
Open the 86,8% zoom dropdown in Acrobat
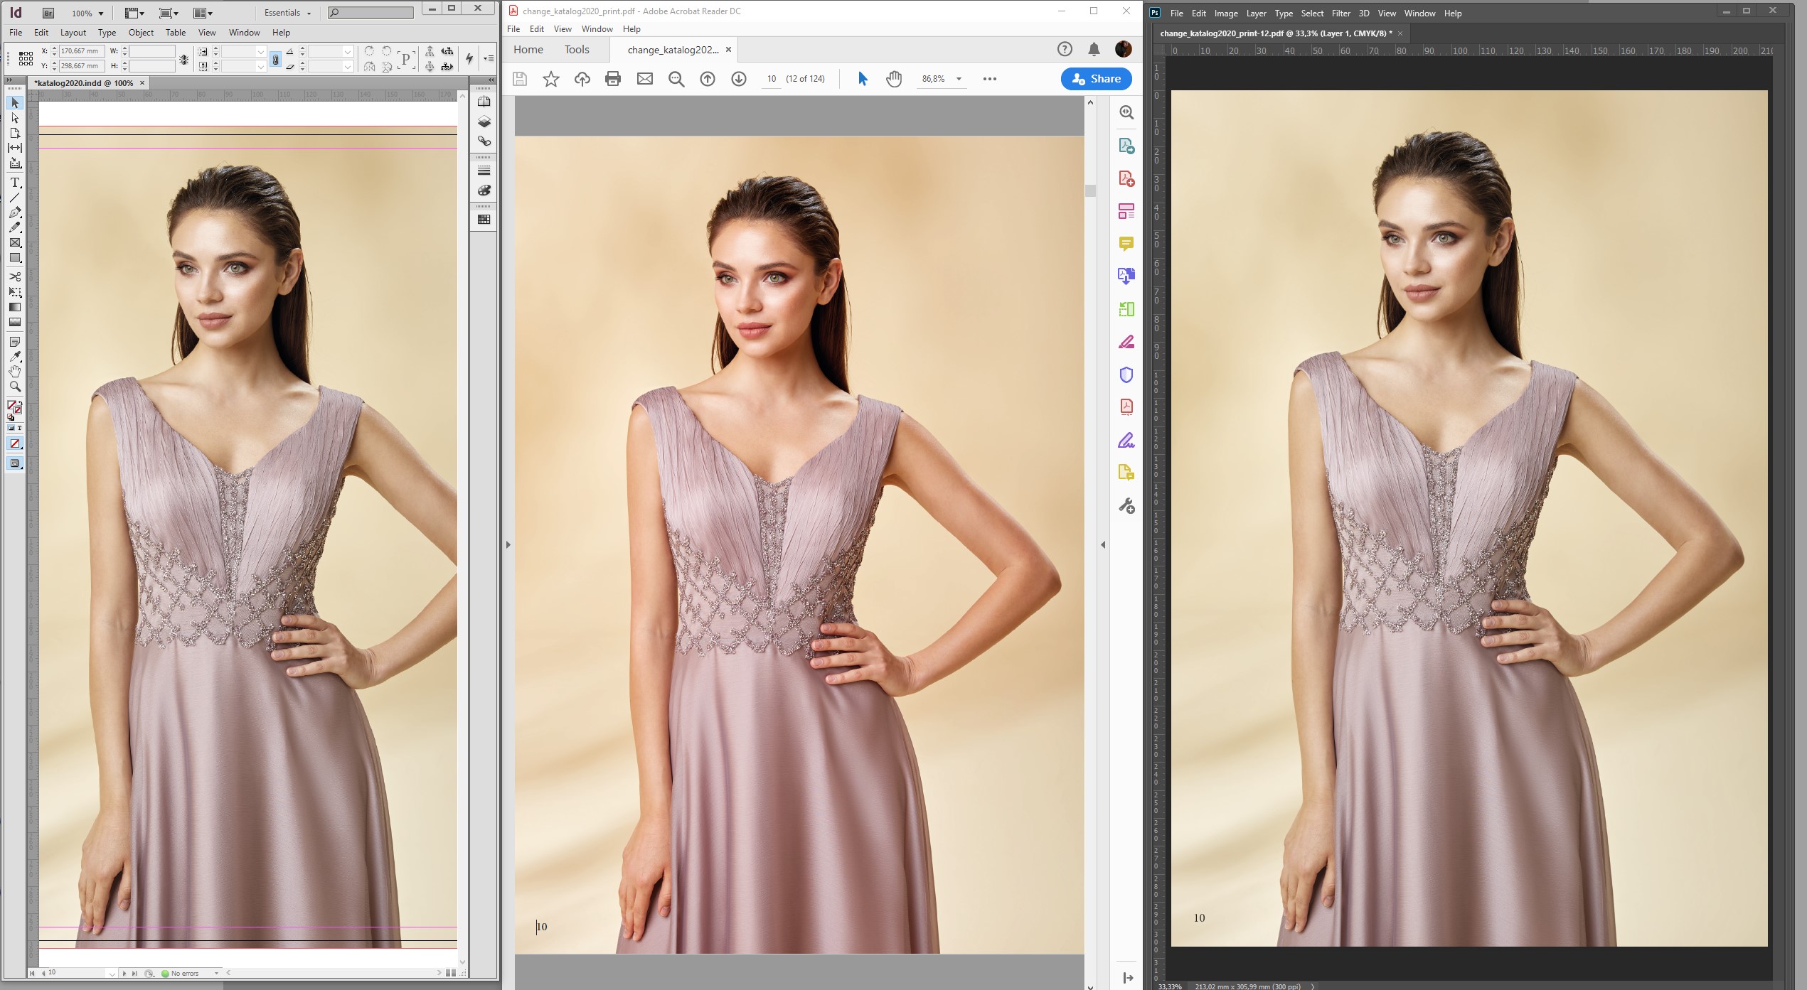959,79
